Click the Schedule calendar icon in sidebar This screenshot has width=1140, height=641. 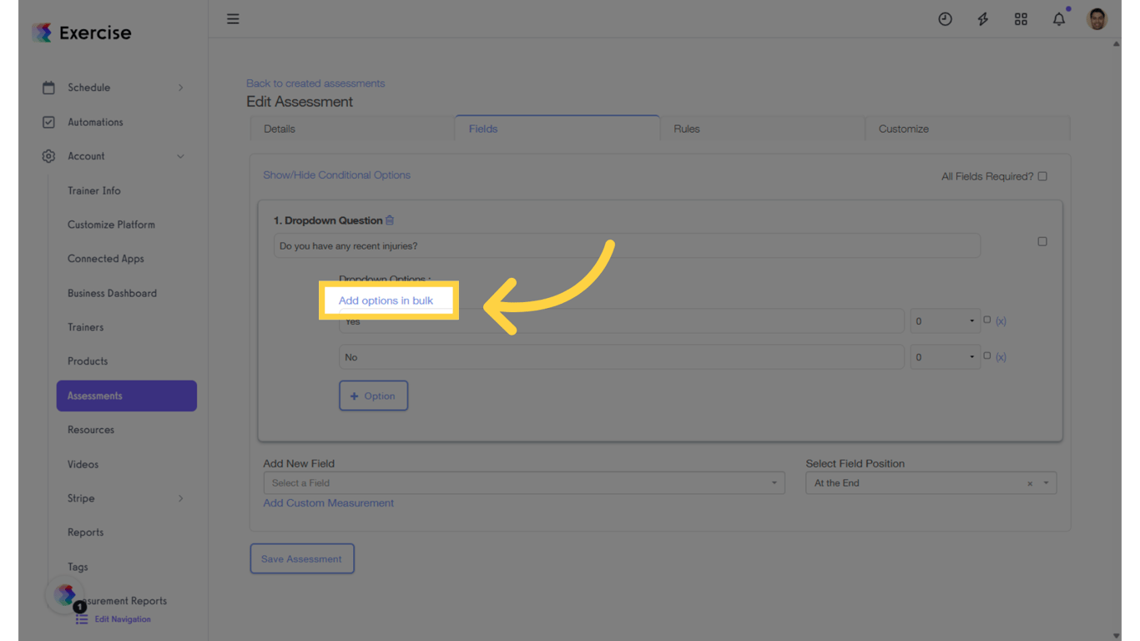click(49, 87)
